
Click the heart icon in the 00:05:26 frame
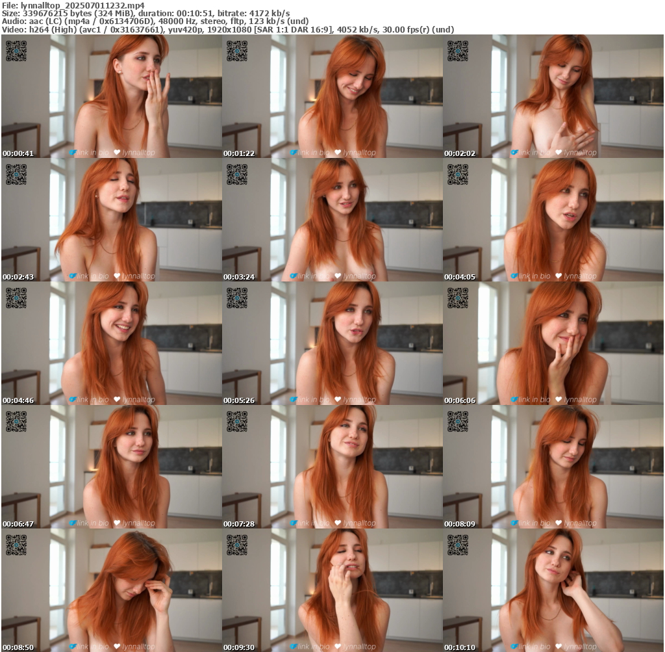click(338, 400)
